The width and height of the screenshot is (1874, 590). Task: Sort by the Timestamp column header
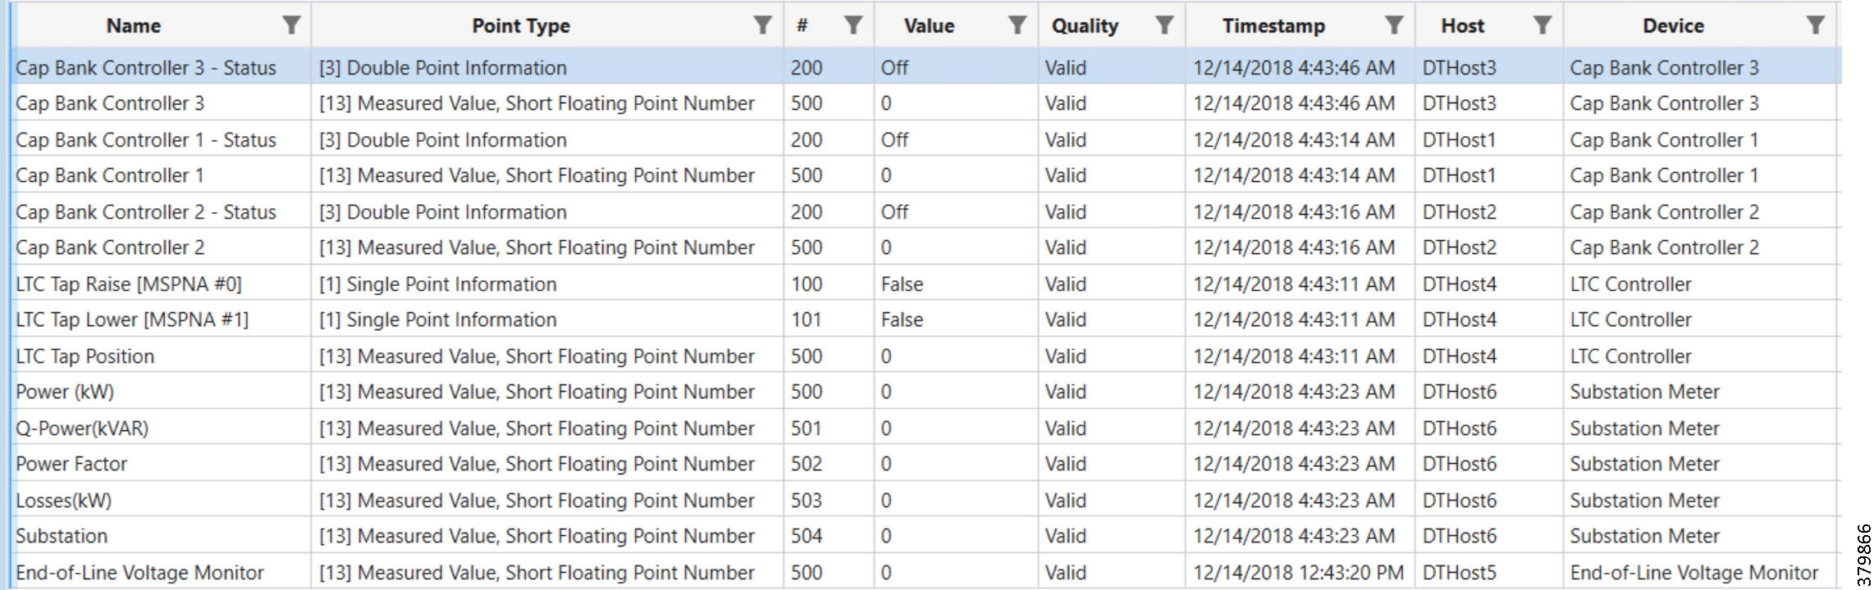pyautogui.click(x=1273, y=26)
